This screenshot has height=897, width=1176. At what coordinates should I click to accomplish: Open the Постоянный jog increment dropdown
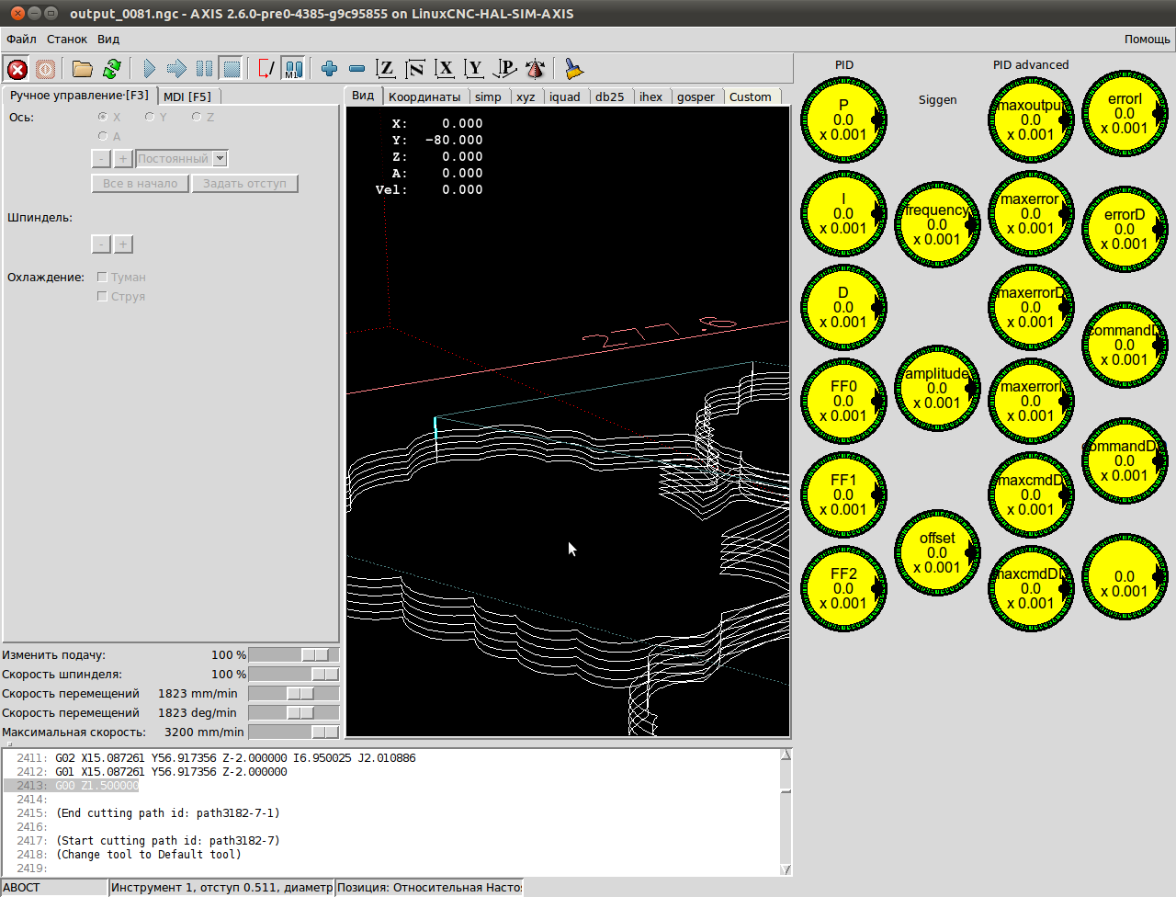pyautogui.click(x=220, y=159)
